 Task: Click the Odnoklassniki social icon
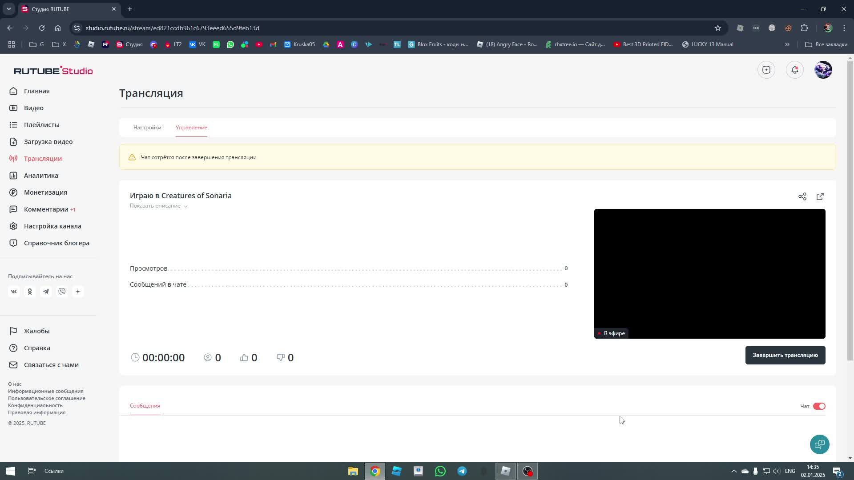(30, 292)
